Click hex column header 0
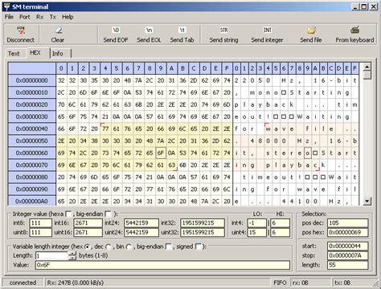This screenshot has height=289, width=381. click(61, 68)
